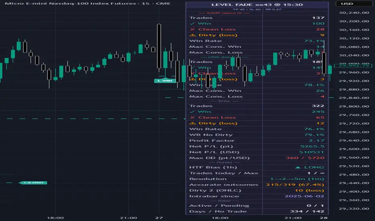Click the short-side Win count 100
The image size is (375, 221).
pyautogui.click(x=318, y=23)
